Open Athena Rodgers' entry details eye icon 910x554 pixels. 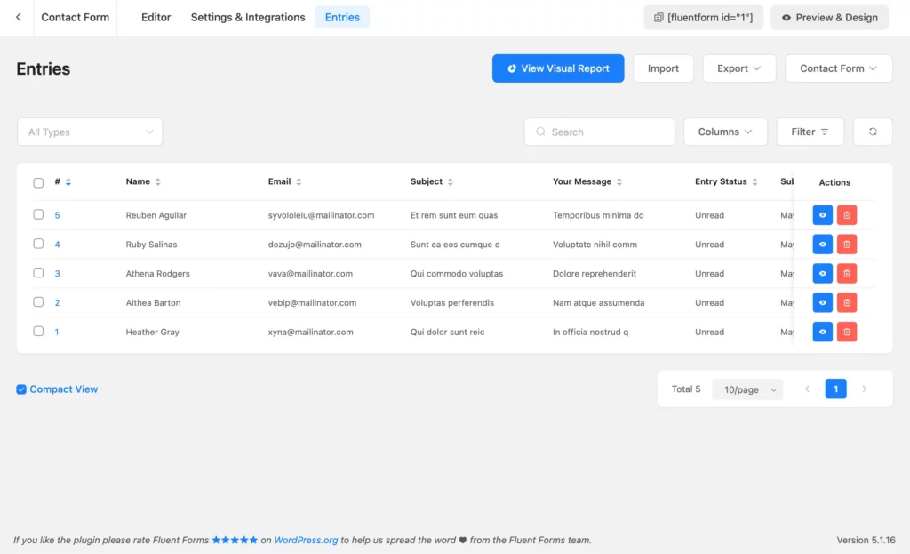coord(821,273)
